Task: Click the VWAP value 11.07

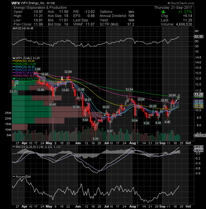Action: (90, 24)
